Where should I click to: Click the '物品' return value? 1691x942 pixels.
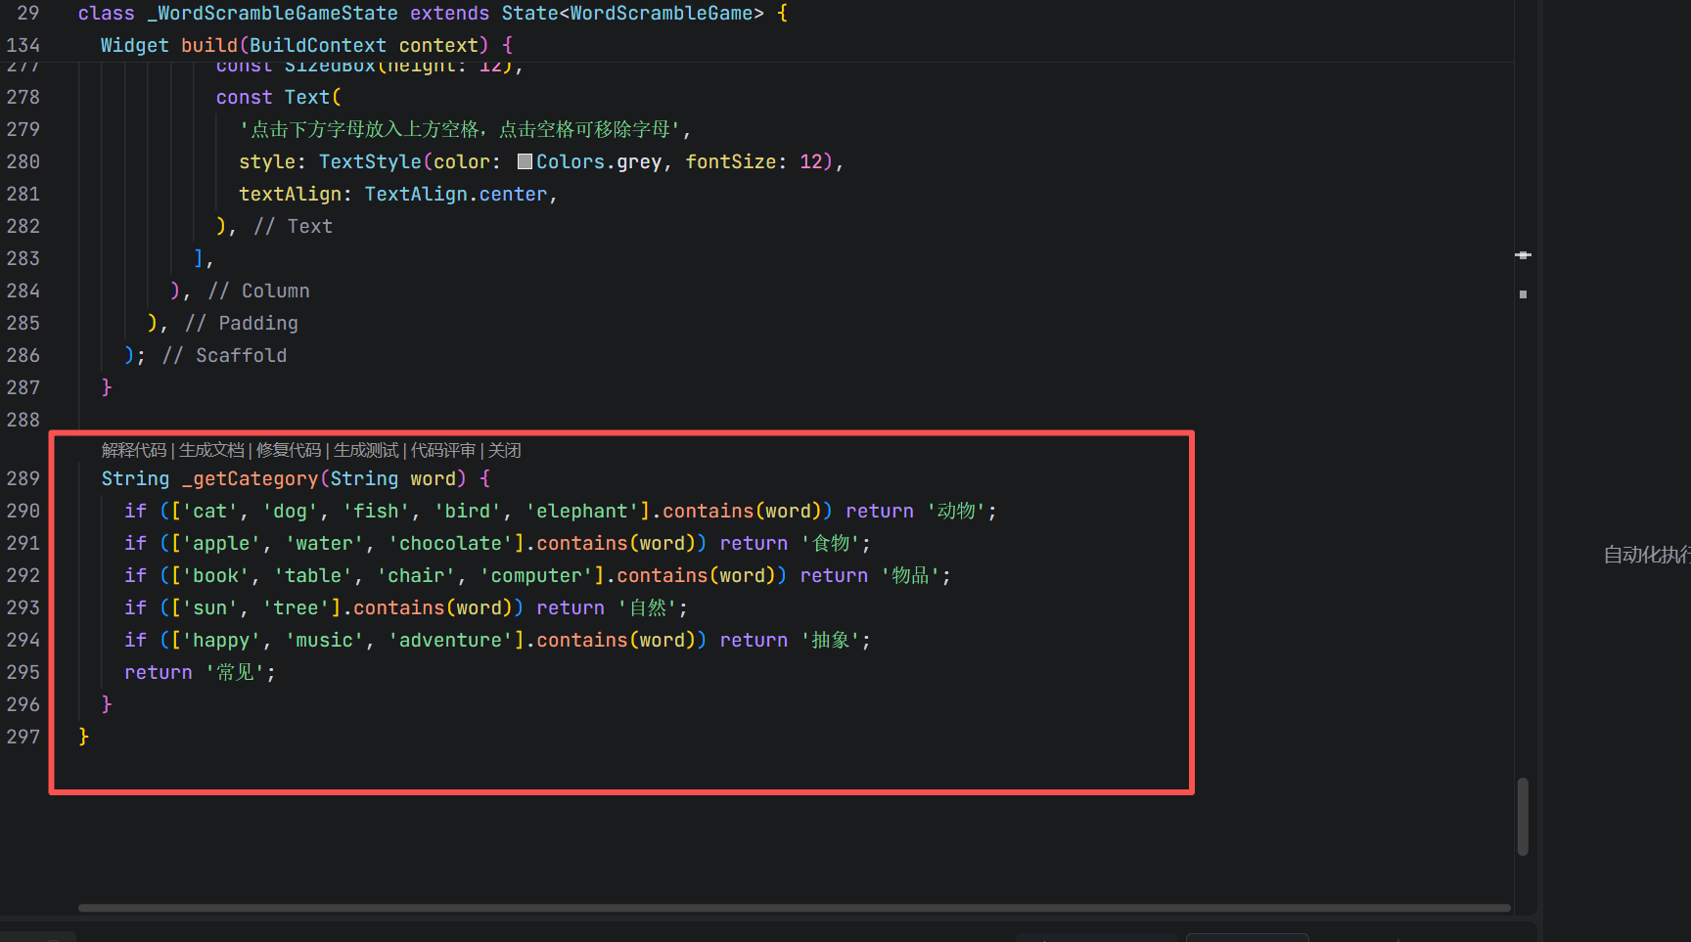911,575
